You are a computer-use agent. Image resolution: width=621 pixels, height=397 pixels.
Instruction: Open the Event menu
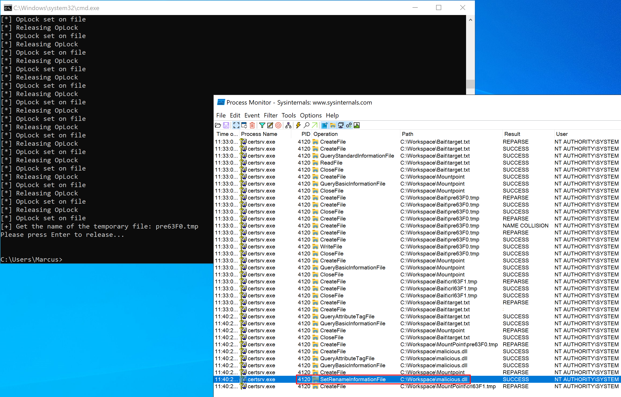tap(252, 115)
